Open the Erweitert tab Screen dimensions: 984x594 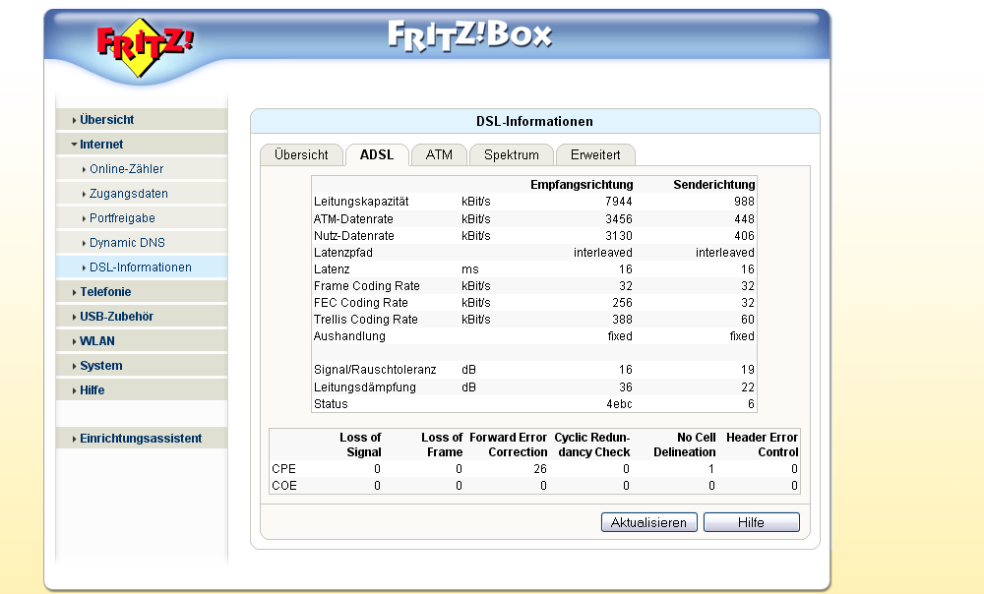(595, 155)
